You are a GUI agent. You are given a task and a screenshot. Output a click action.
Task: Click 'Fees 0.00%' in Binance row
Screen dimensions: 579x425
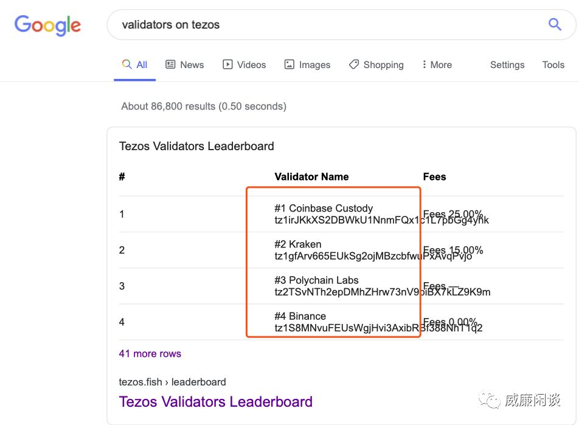tap(451, 322)
